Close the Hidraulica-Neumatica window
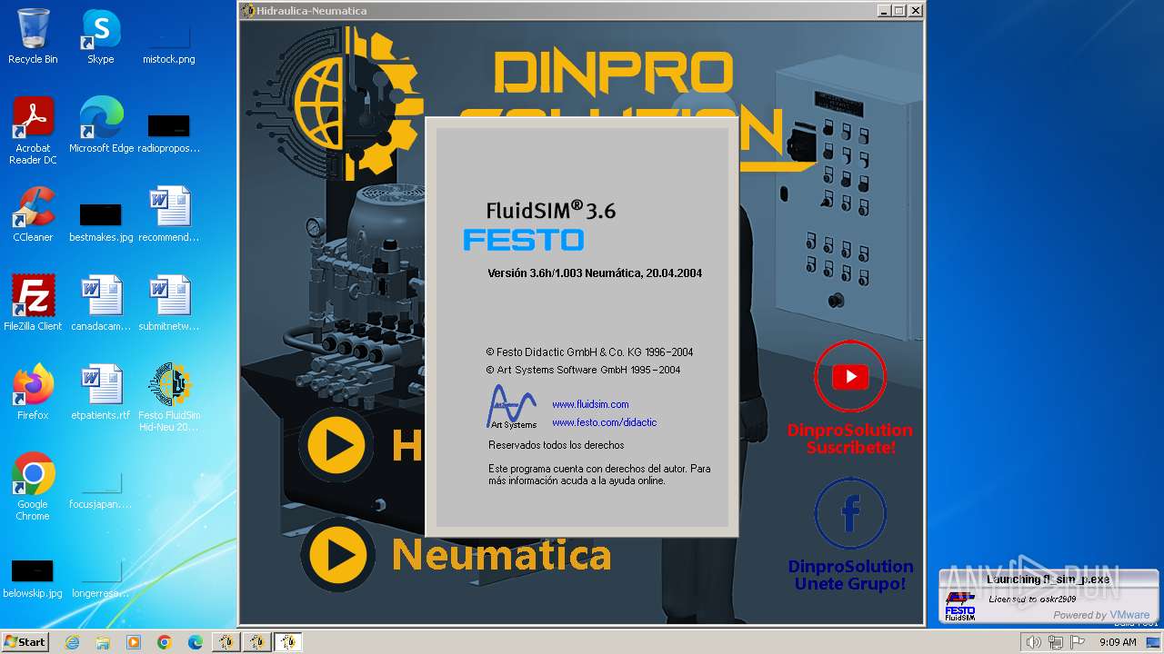The image size is (1164, 654). pyautogui.click(x=915, y=11)
